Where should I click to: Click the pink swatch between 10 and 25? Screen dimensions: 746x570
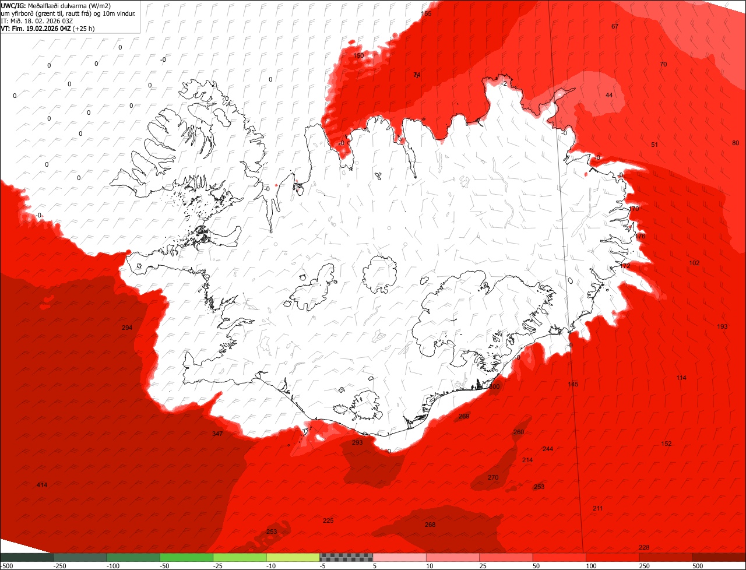pyautogui.click(x=453, y=557)
